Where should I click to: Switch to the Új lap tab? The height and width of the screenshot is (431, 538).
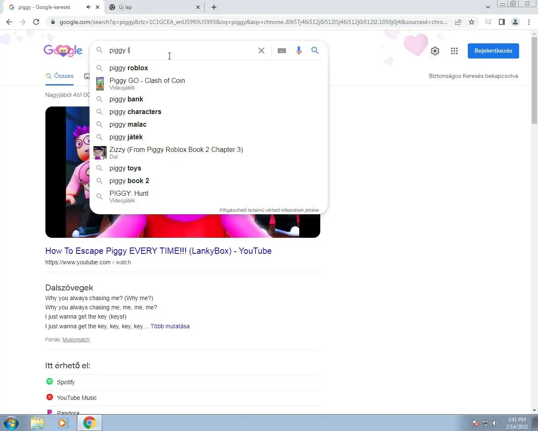[154, 7]
